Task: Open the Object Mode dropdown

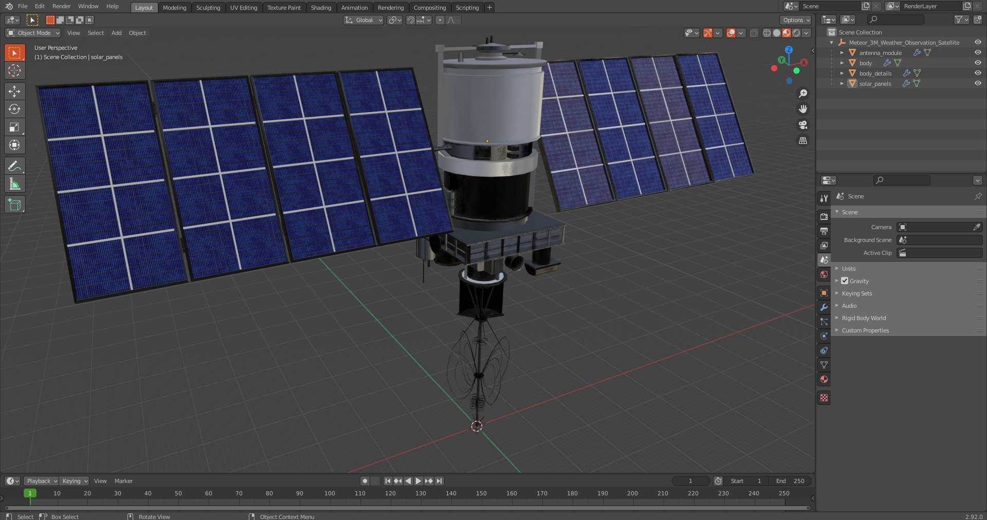Action: click(x=33, y=33)
